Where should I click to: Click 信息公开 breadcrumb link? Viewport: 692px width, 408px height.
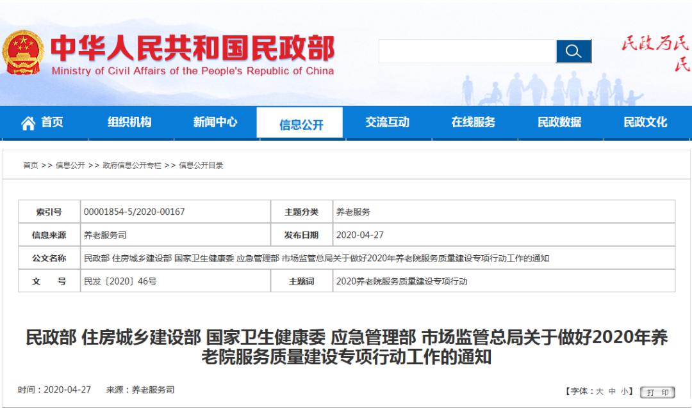point(70,165)
